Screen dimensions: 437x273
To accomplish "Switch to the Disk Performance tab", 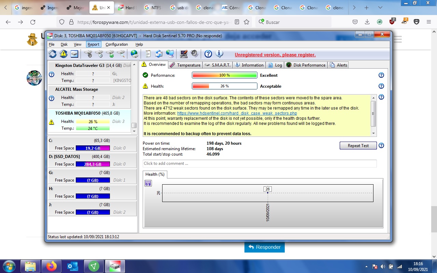I will click(x=306, y=65).
